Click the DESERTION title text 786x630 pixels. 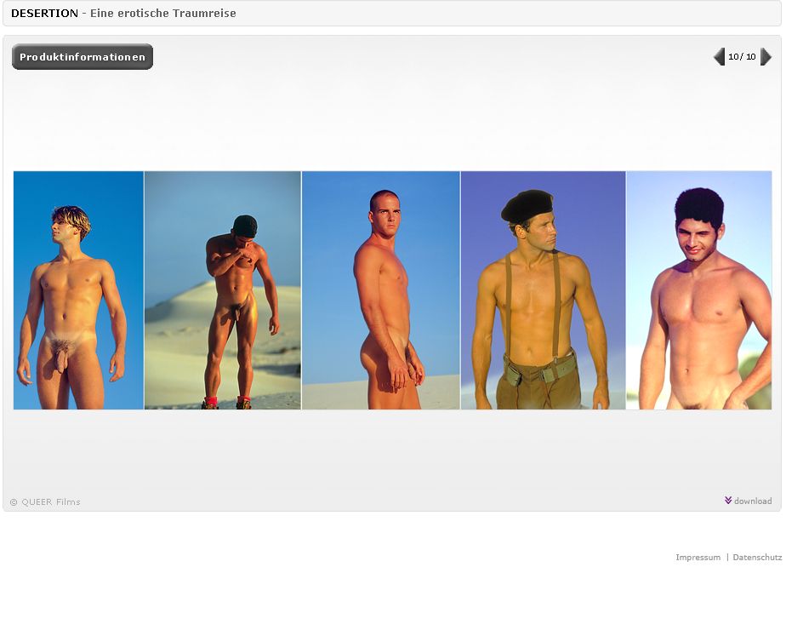pyautogui.click(x=44, y=14)
